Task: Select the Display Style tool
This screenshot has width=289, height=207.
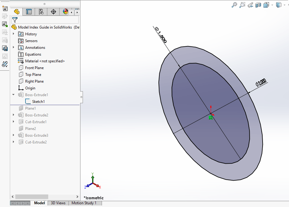Action: tap(278, 5)
